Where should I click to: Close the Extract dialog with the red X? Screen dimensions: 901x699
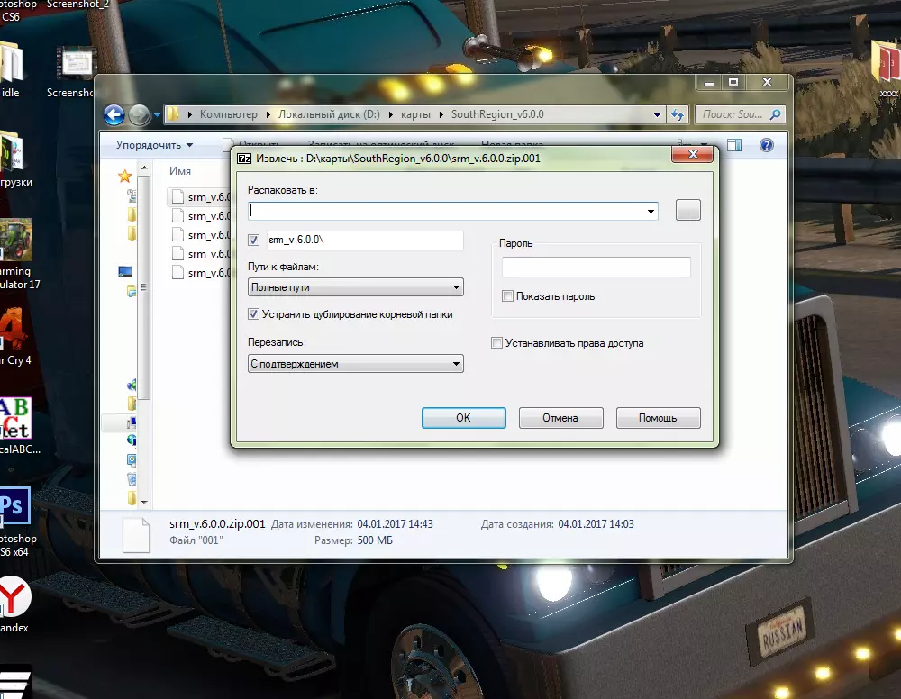(692, 154)
